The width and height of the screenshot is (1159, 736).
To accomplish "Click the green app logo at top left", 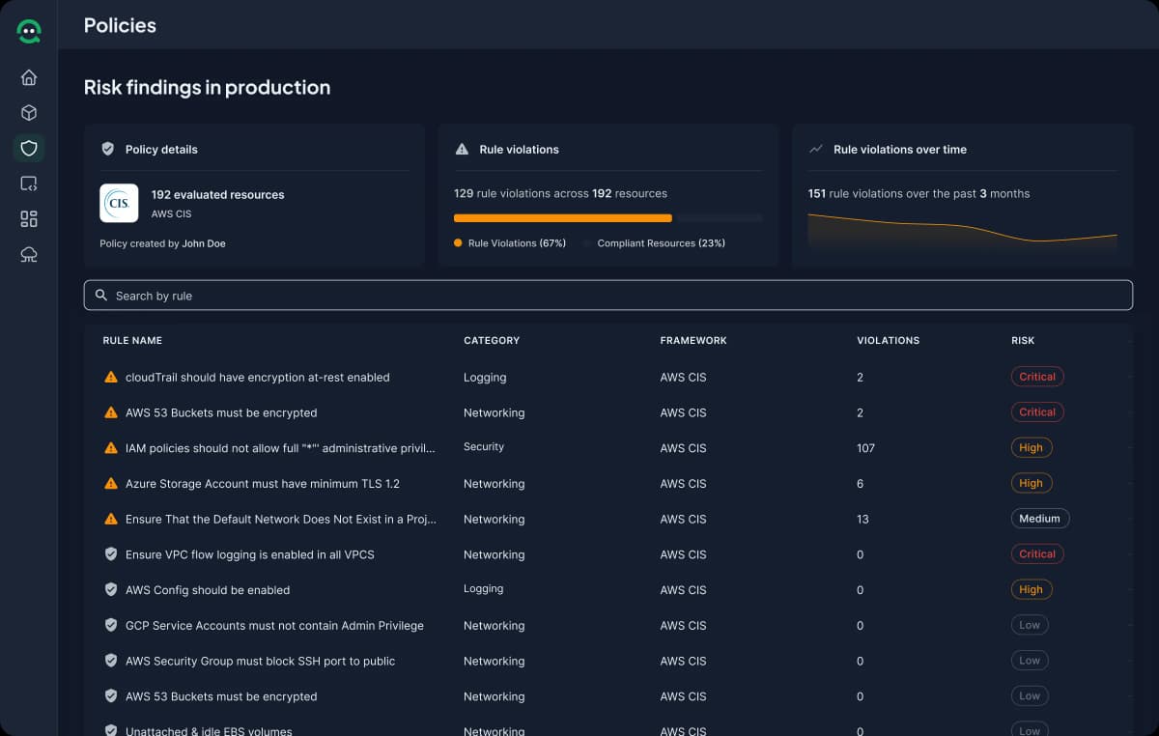I will coord(28,30).
